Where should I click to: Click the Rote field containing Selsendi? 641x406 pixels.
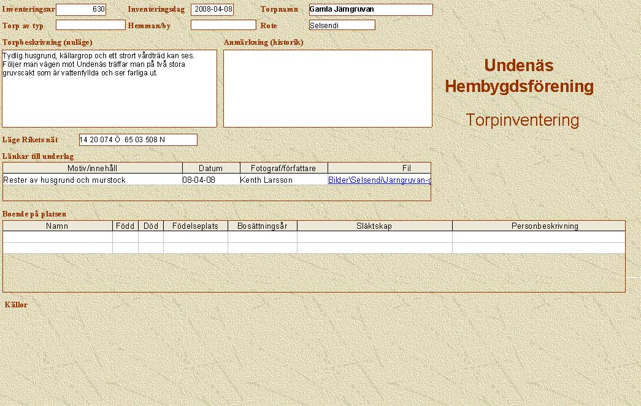[342, 26]
